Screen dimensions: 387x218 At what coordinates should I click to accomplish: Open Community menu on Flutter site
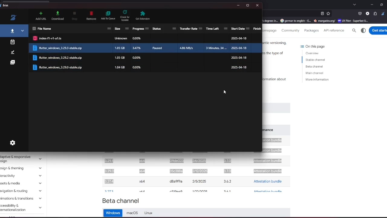point(290,30)
